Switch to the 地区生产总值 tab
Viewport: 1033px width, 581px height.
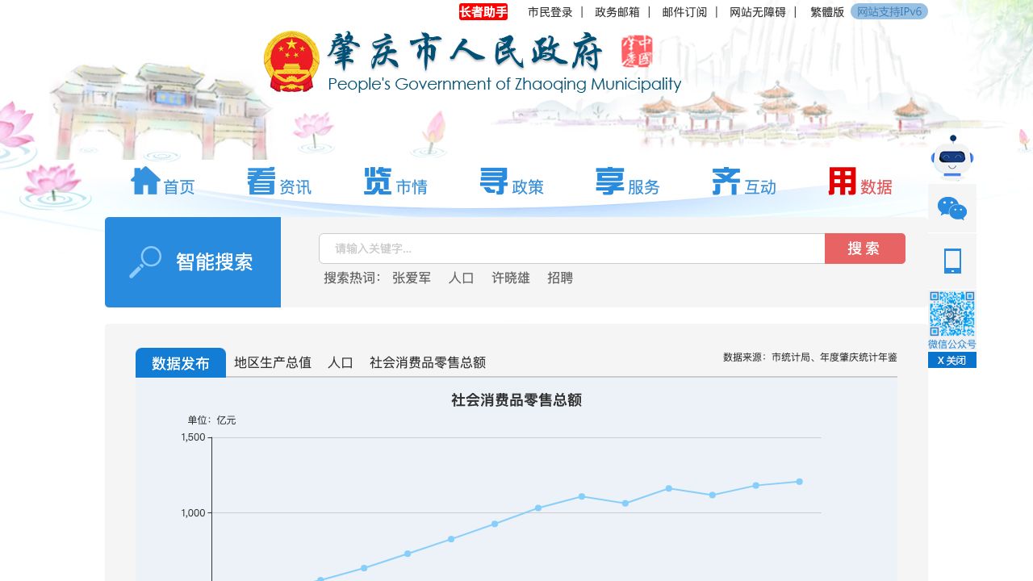[x=273, y=363]
